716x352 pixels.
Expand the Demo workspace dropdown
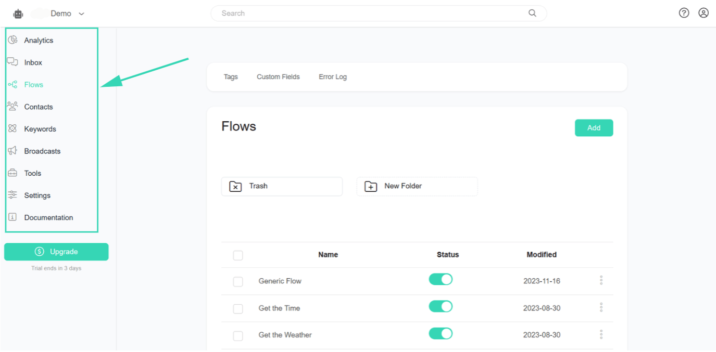point(81,14)
